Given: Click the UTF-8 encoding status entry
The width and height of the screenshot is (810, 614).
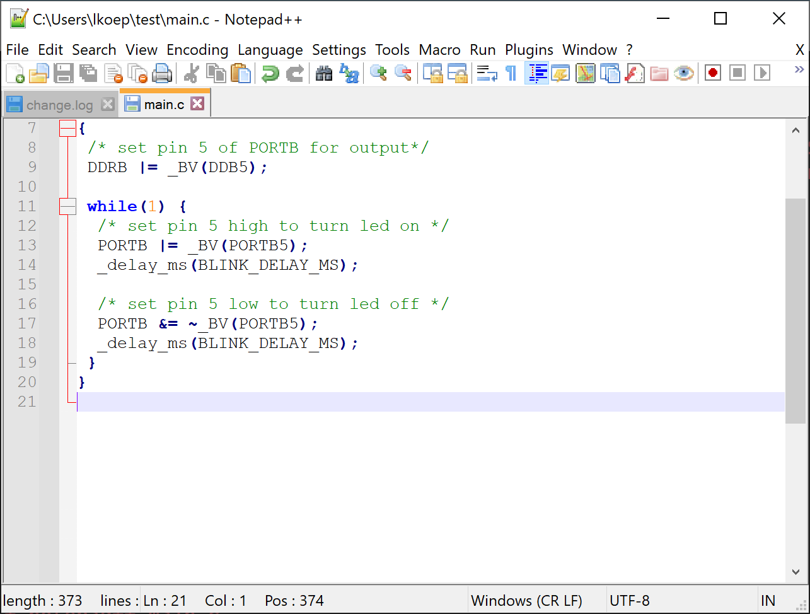Looking at the screenshot, I should pyautogui.click(x=629, y=601).
